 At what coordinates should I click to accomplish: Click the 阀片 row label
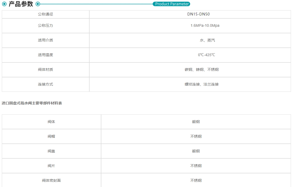coord(51,166)
